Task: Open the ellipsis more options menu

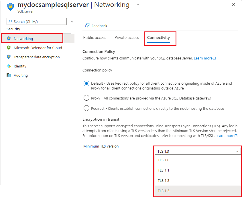Action: point(138,5)
